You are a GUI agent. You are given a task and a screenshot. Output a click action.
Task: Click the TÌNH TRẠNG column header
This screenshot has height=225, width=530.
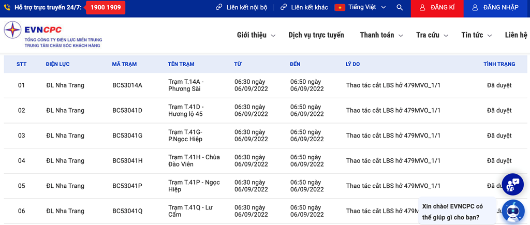pyautogui.click(x=499, y=64)
